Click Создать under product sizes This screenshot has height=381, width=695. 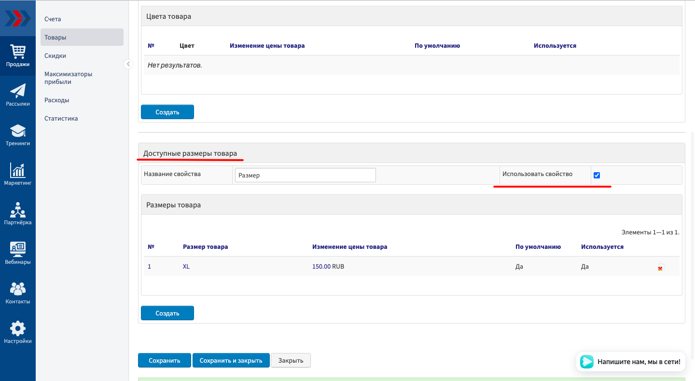pyautogui.click(x=167, y=313)
